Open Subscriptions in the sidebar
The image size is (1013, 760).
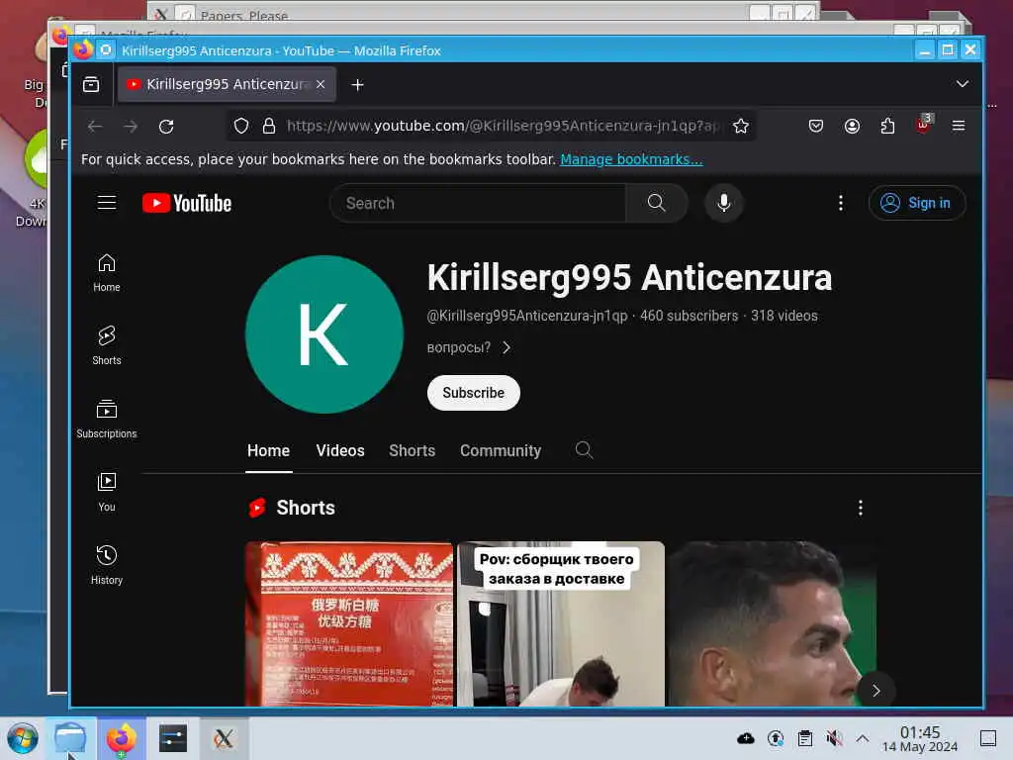coord(107,419)
